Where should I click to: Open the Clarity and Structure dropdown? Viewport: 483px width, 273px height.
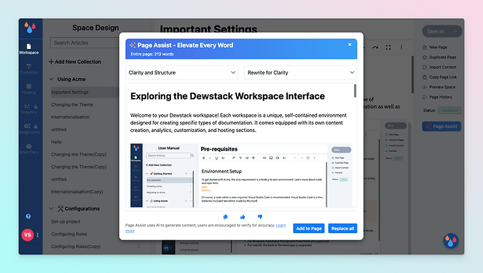pyautogui.click(x=181, y=72)
